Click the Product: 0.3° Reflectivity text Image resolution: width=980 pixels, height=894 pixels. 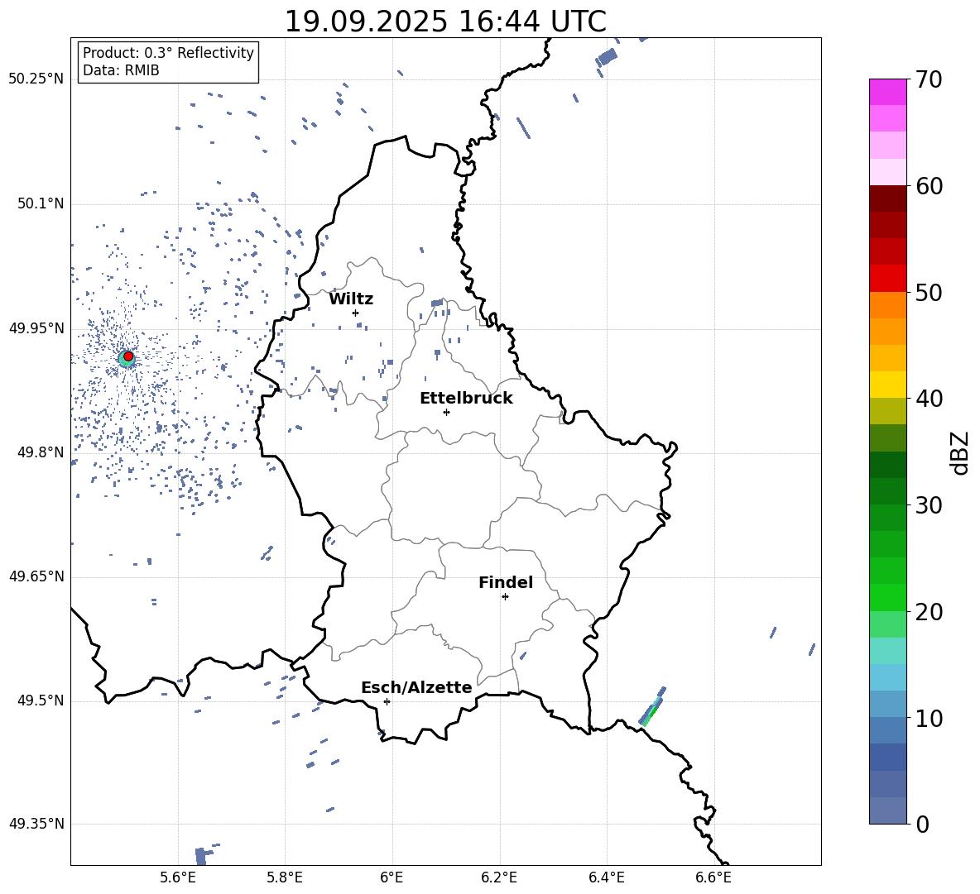[x=168, y=53]
